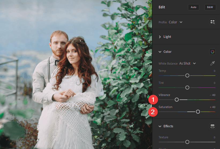The image size is (220, 149).
Task: Select the white balance eyedropper tool
Action: tap(212, 64)
